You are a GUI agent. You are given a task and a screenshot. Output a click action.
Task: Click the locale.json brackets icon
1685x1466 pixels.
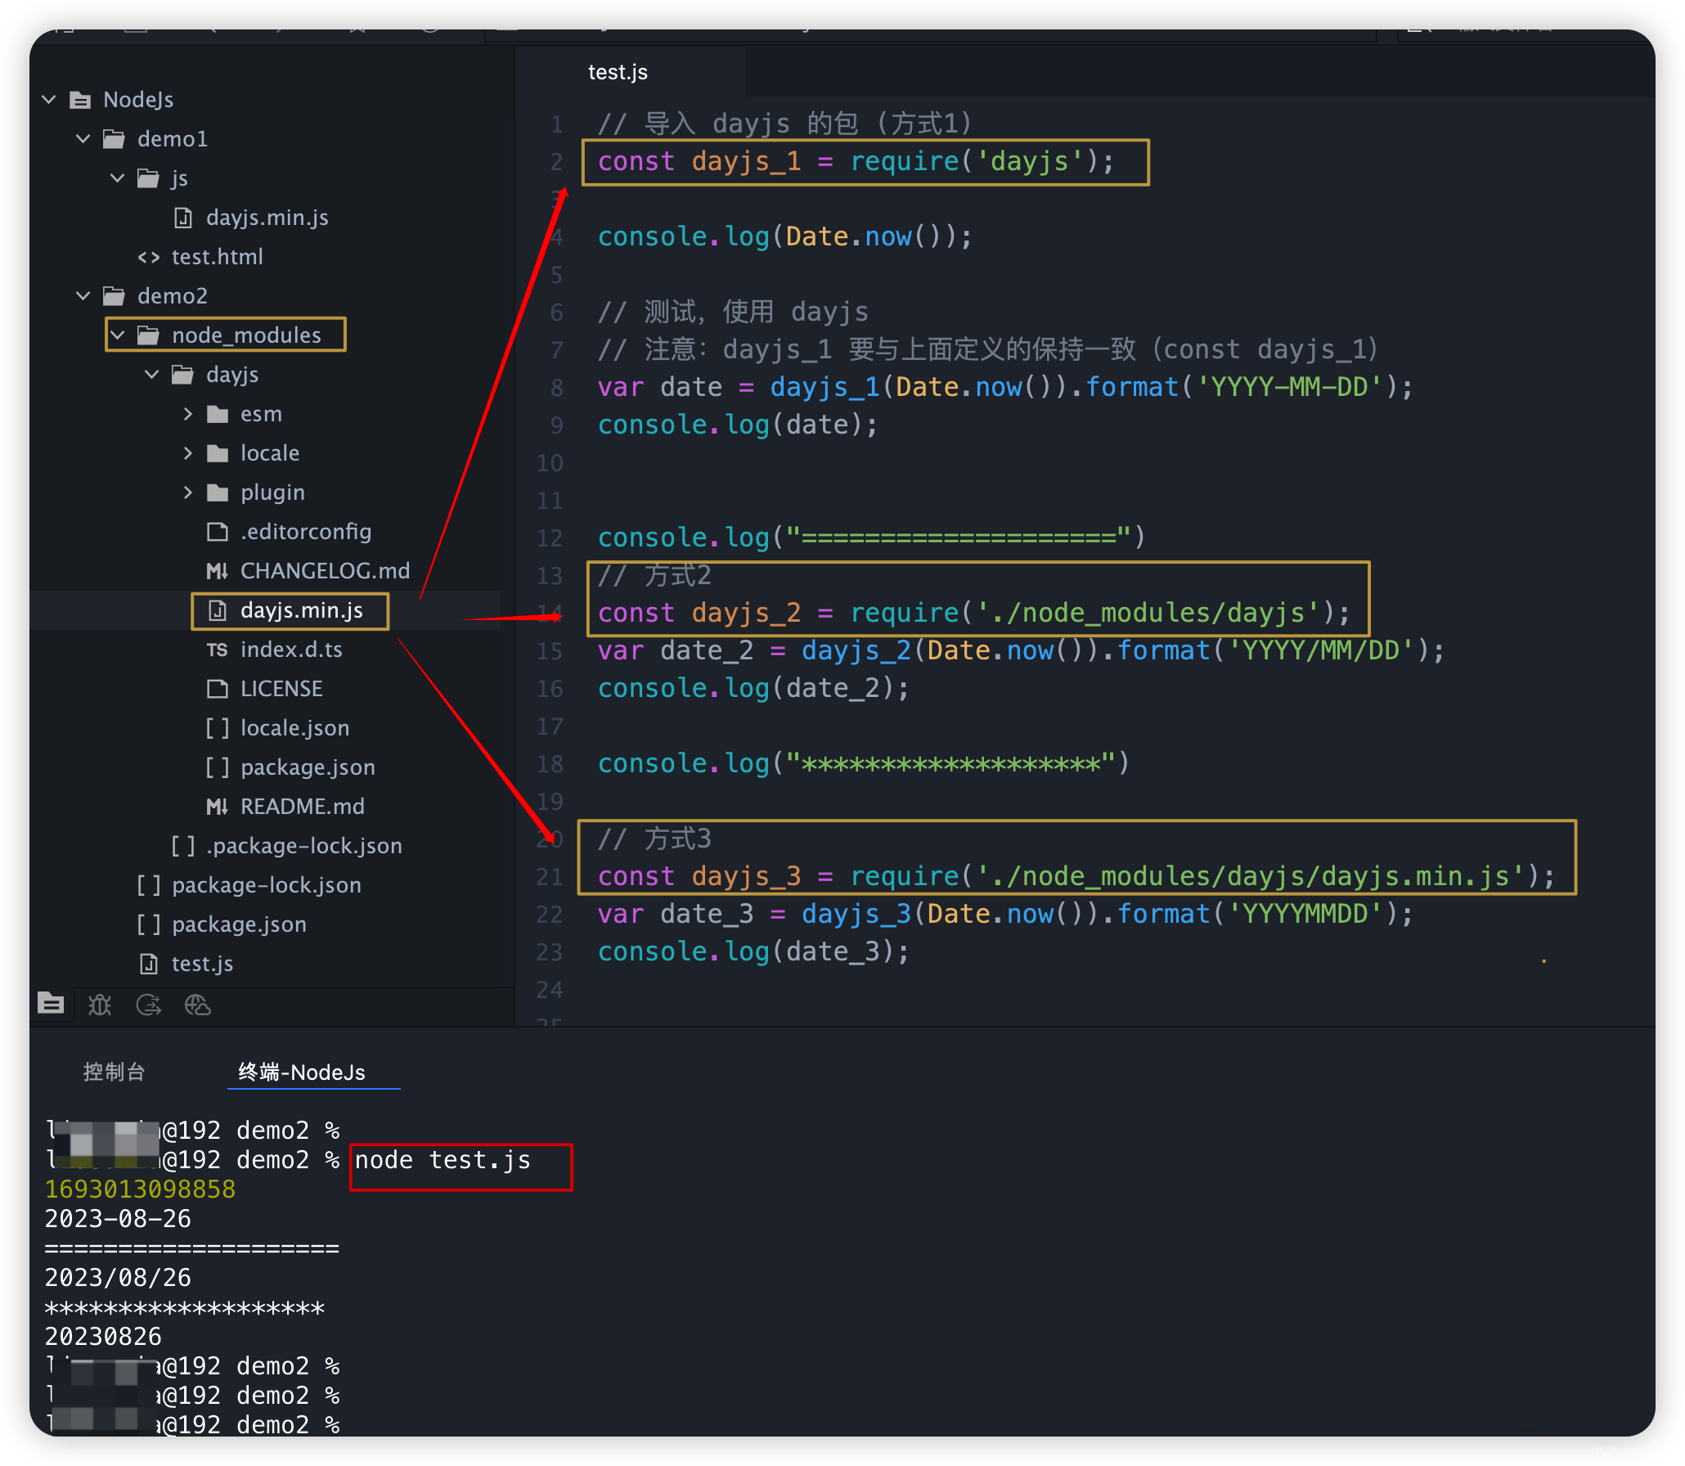(x=217, y=728)
